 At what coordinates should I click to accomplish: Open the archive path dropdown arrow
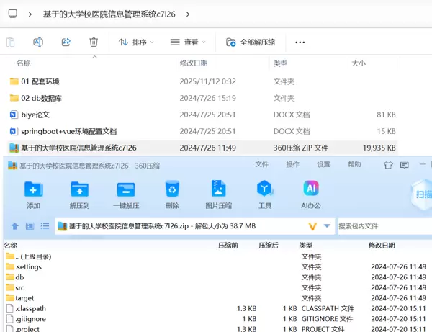pyautogui.click(x=328, y=226)
